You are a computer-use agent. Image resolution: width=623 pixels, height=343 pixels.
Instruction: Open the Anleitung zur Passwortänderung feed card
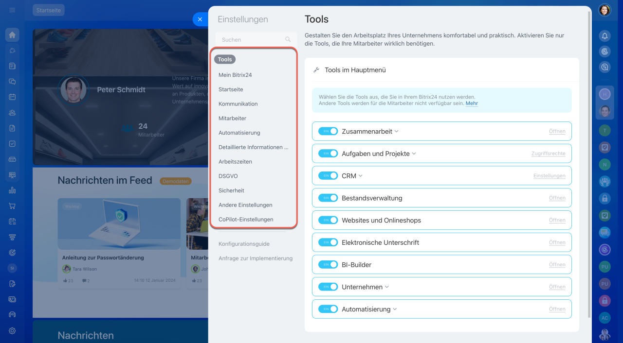(x=119, y=243)
